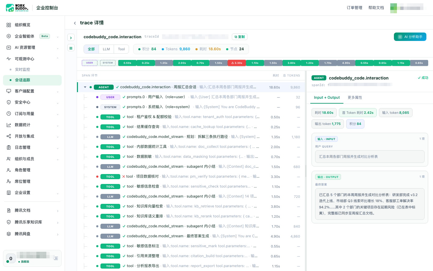Collapse the codebuddy_code.interaction AGENT row
The height and width of the screenshot is (271, 433).
[x=85, y=87]
